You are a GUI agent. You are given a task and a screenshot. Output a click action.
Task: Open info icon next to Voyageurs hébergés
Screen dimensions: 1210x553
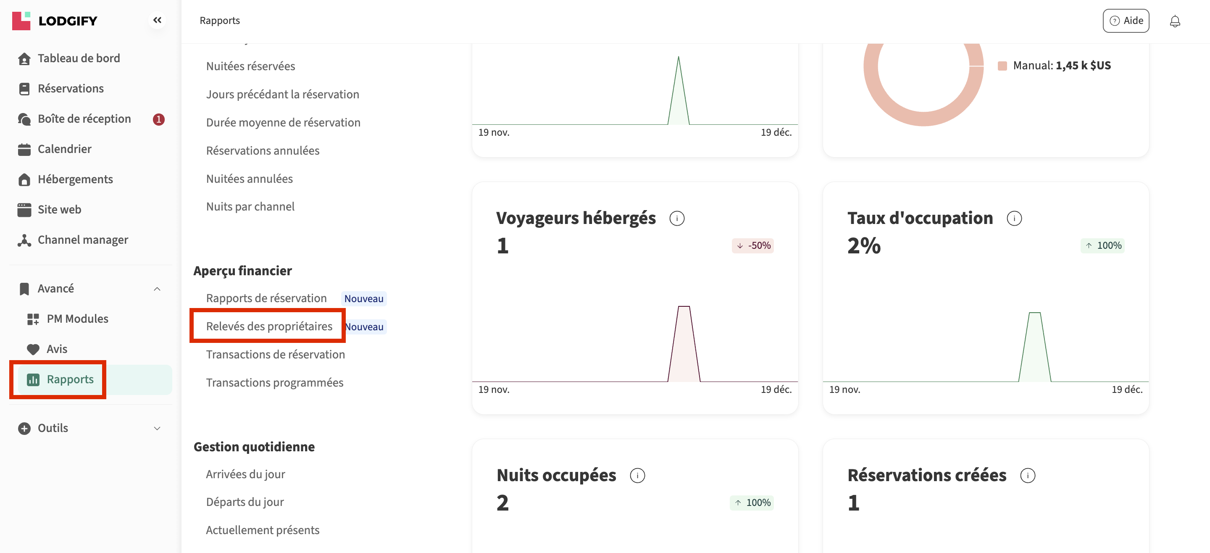click(676, 219)
